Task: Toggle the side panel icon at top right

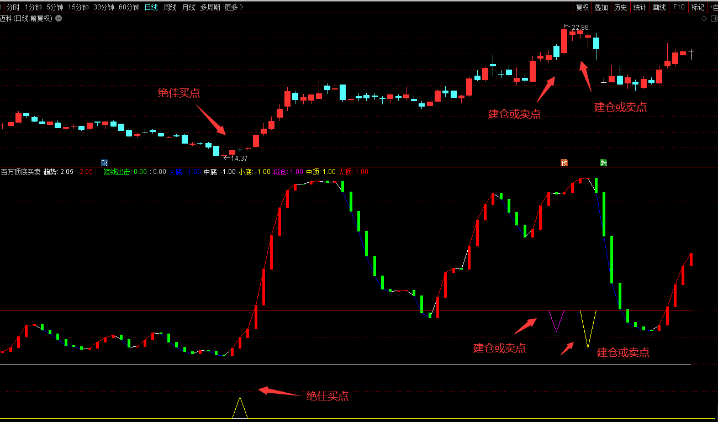Action: point(713,18)
